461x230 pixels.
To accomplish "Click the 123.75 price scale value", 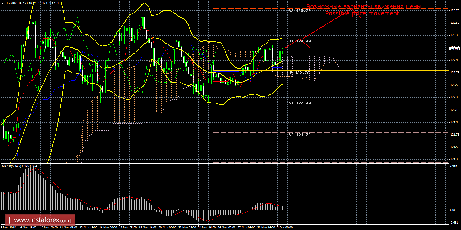I will pyautogui.click(x=455, y=10).
